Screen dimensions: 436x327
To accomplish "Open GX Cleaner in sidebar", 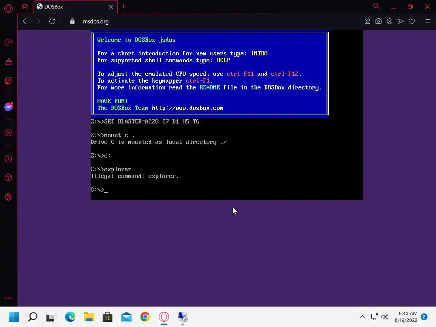I will [x=9, y=62].
